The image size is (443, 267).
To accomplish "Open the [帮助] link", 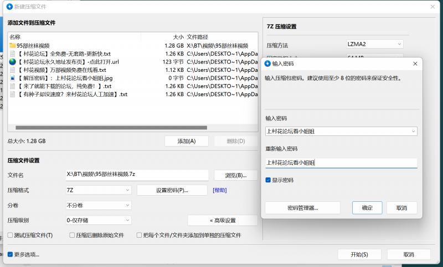I will coord(220,190).
